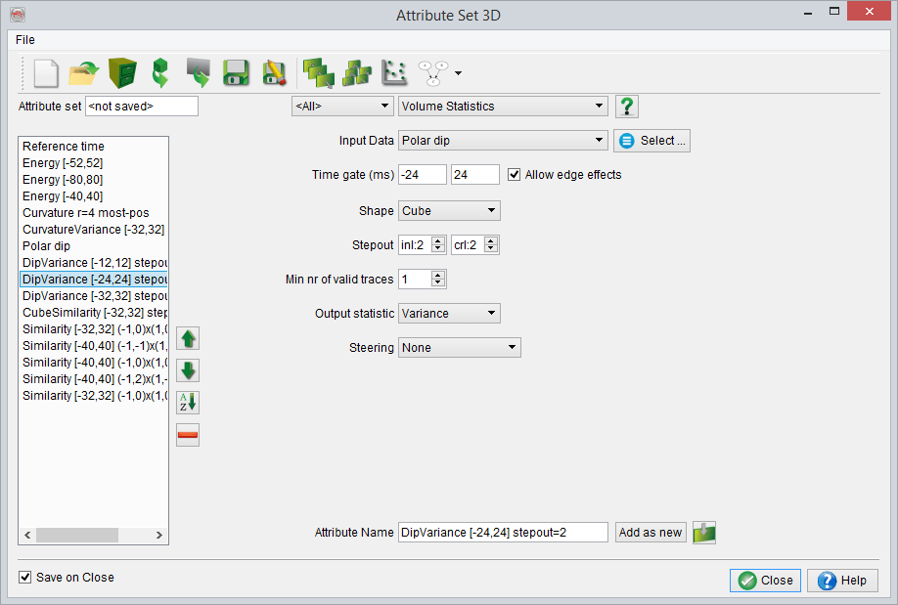Open the Output statistic Variance dropdown
Viewport: 898px width, 605px height.
click(449, 314)
